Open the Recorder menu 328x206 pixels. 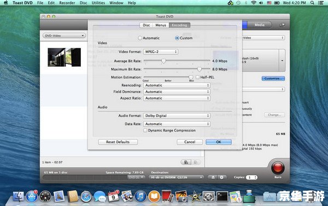point(67,3)
